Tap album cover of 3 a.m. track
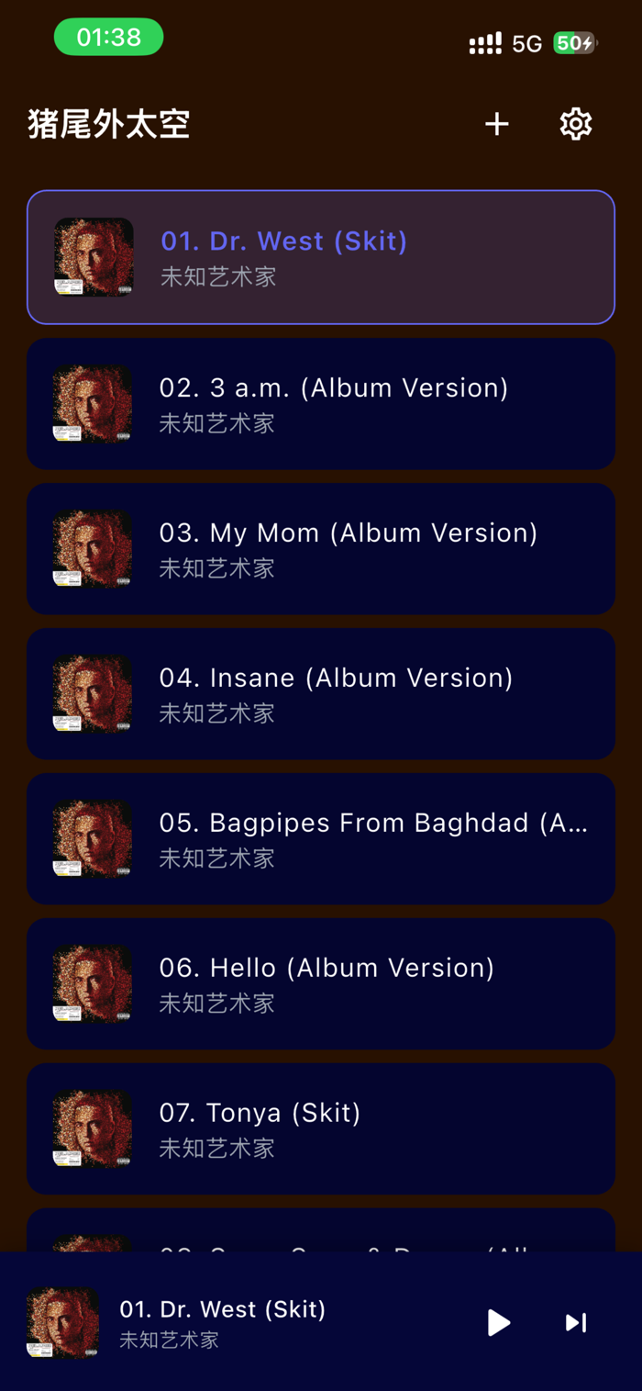 (93, 404)
